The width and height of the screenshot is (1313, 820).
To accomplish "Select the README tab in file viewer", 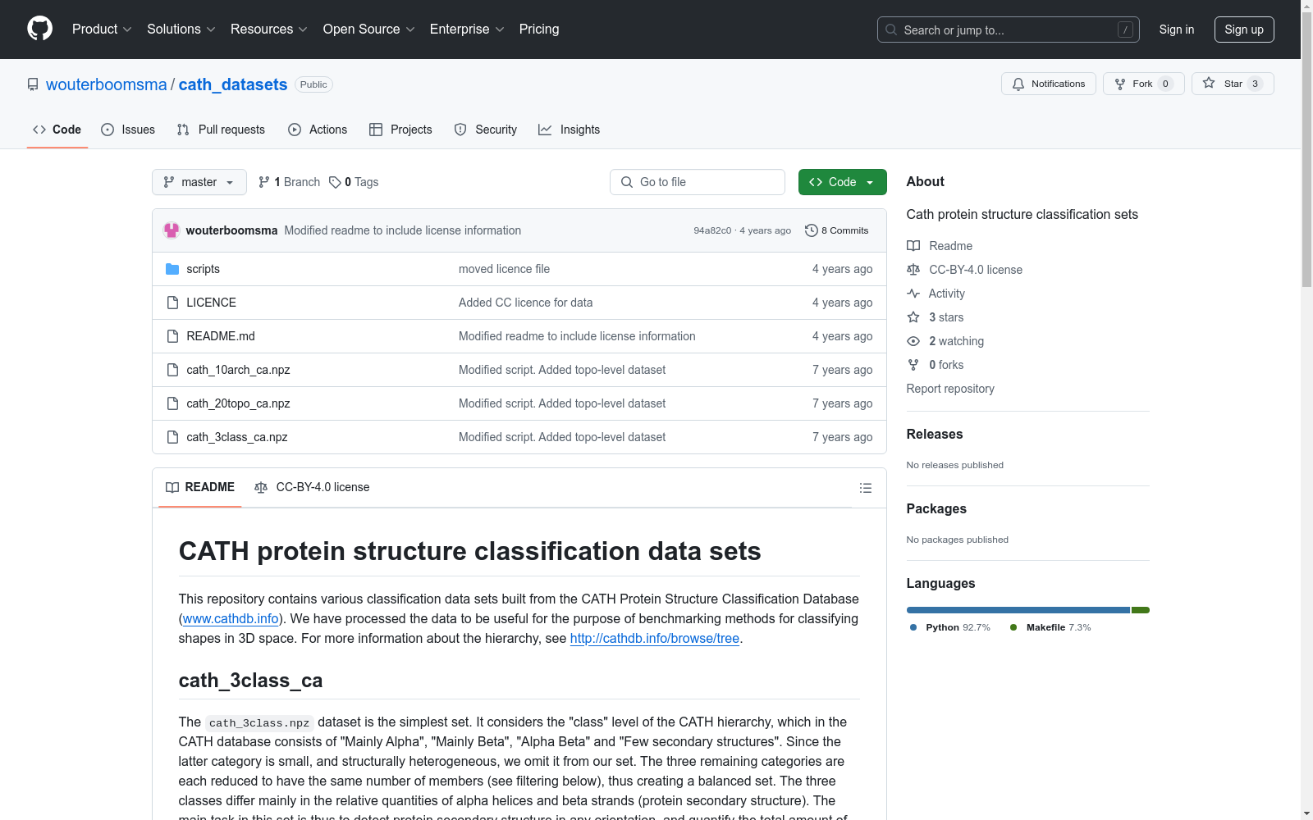I will (200, 487).
